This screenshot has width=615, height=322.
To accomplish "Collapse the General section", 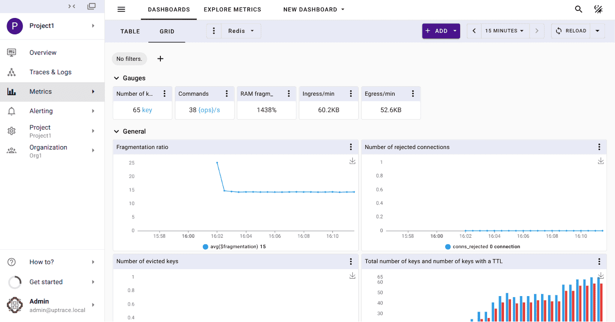I will (117, 132).
